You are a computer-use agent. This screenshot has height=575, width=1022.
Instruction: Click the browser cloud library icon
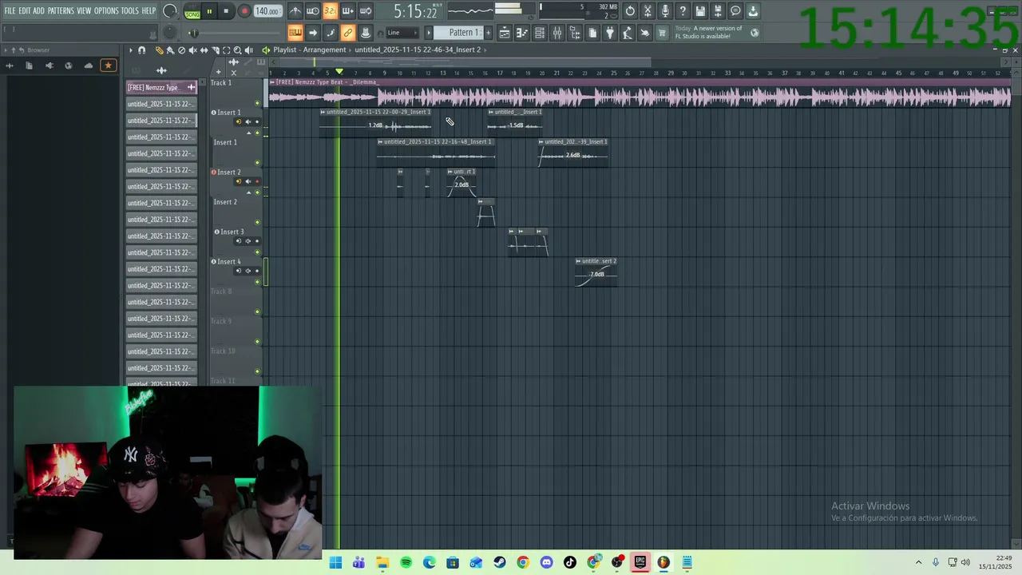click(88, 65)
